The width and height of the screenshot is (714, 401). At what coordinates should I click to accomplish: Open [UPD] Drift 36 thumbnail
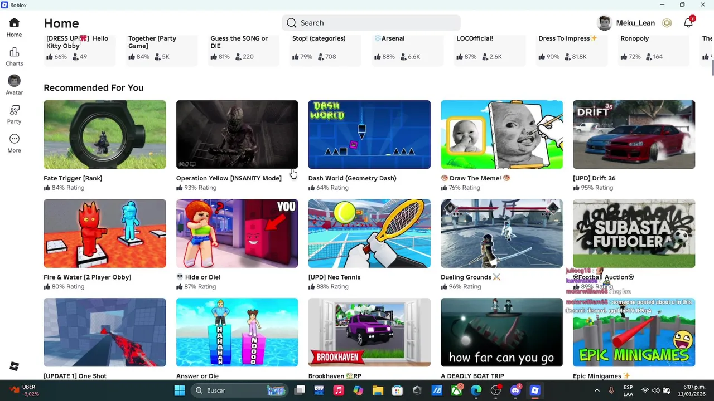tap(634, 134)
